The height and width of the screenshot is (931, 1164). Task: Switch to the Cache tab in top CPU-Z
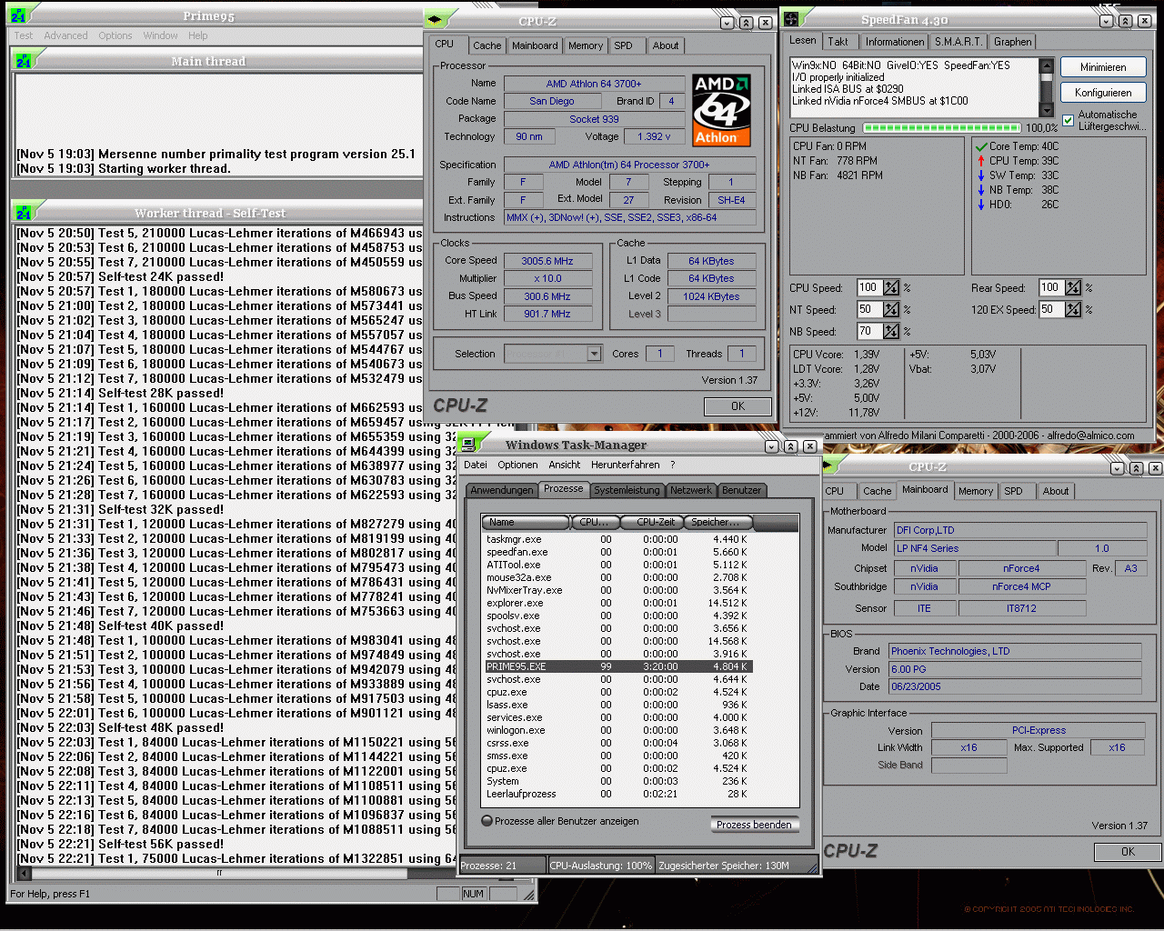point(487,45)
